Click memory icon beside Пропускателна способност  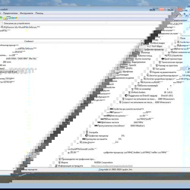tap(96, 126)
